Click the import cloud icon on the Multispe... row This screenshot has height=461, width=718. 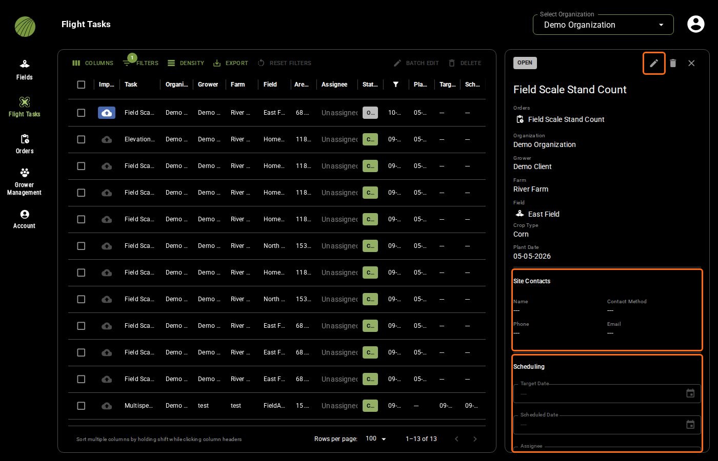tap(107, 406)
